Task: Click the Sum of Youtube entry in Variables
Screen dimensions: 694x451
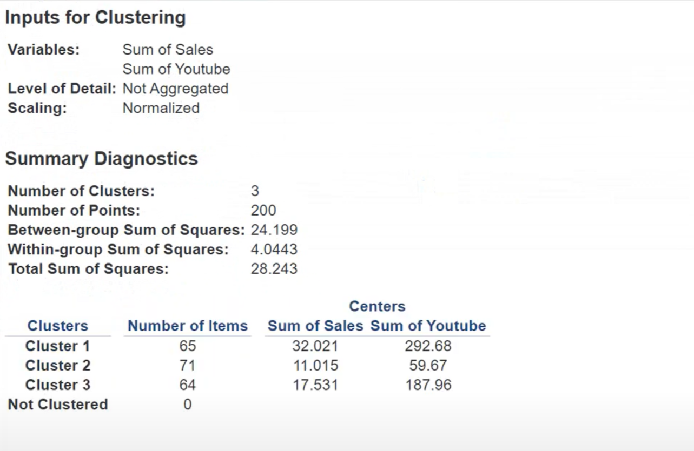Action: click(176, 69)
